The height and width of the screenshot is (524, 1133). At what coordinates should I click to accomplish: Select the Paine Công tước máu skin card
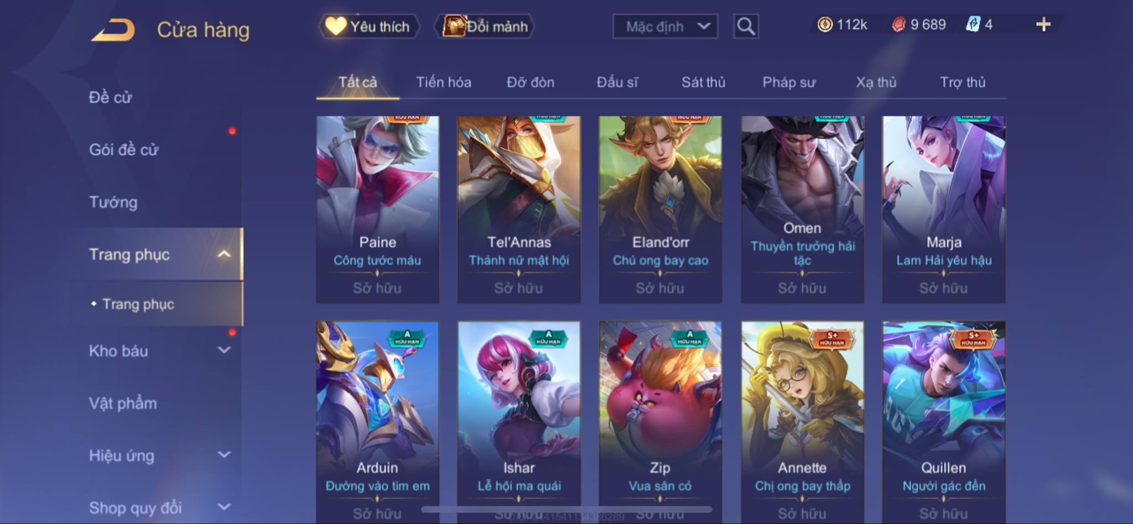click(x=377, y=209)
